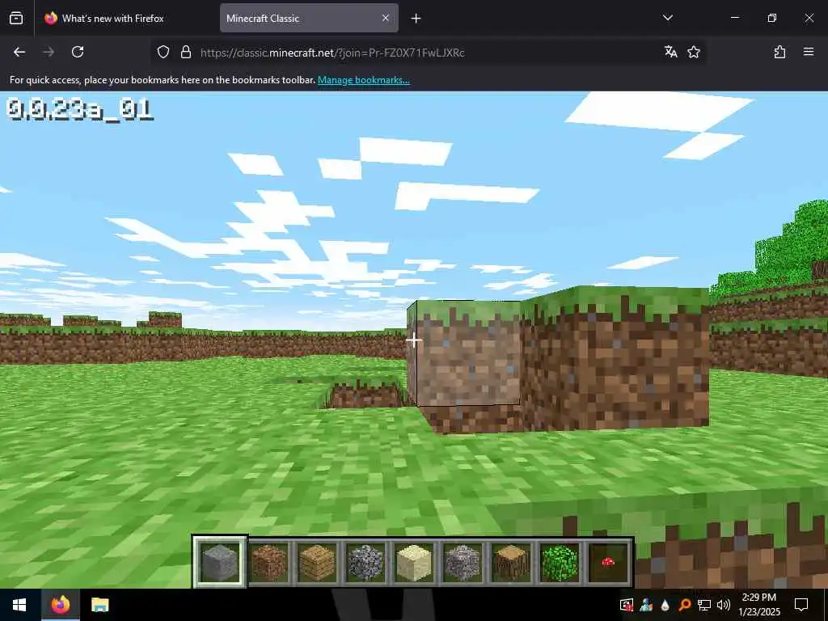828x621 pixels.
Task: Click the Firefox taskbar icon
Action: [x=60, y=605]
